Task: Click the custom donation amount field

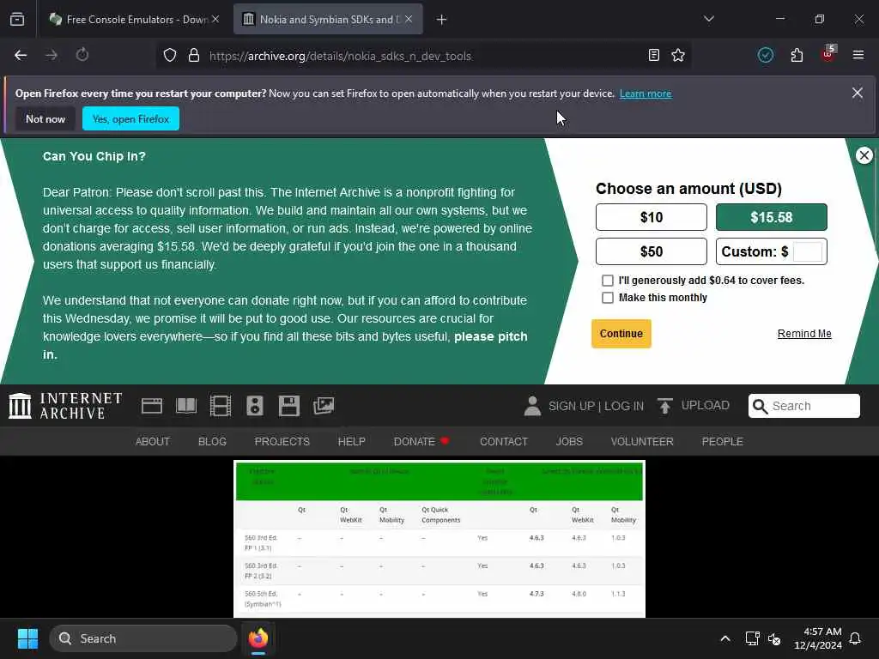Action: pos(808,251)
